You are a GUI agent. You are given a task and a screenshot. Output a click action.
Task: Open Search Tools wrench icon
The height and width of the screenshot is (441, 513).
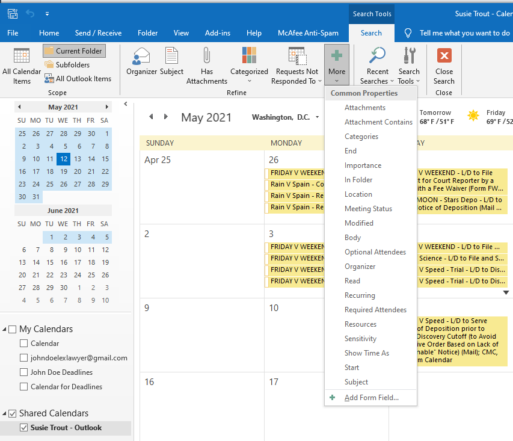click(409, 56)
